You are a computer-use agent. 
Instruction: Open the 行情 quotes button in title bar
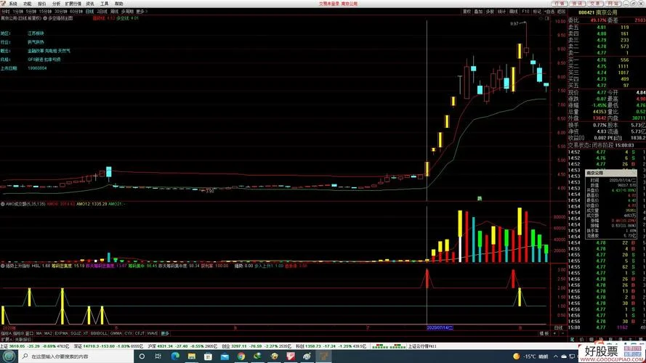pyautogui.click(x=559, y=4)
